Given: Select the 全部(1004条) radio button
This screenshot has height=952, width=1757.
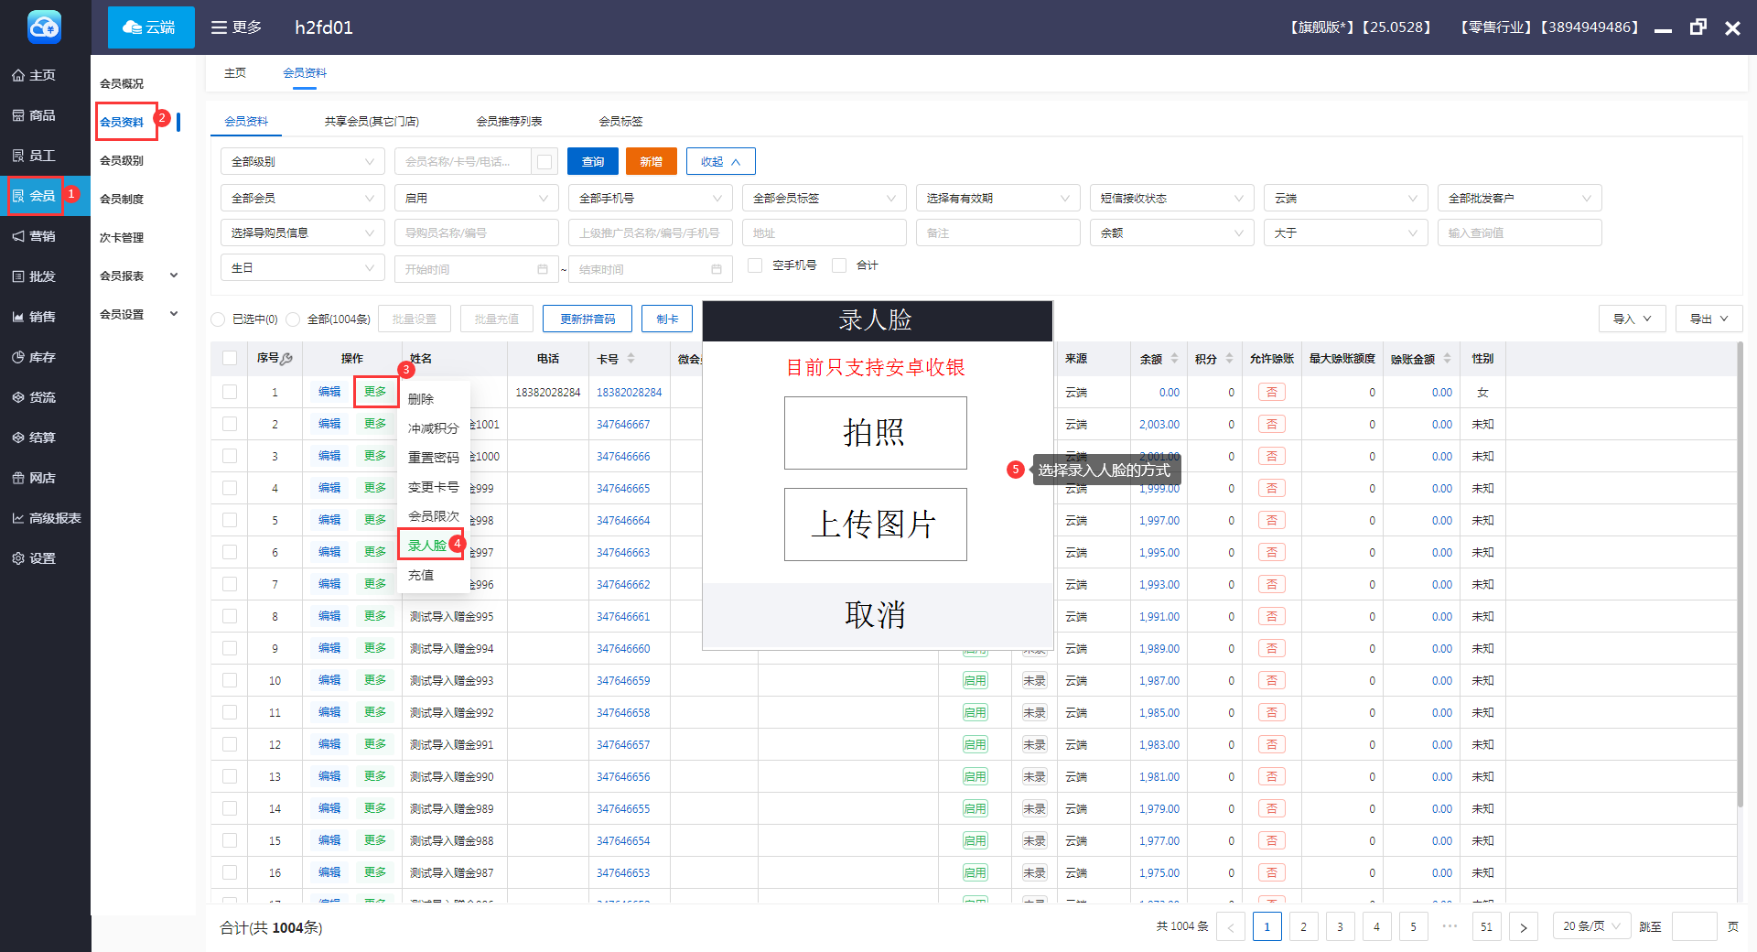Looking at the screenshot, I should click(293, 319).
